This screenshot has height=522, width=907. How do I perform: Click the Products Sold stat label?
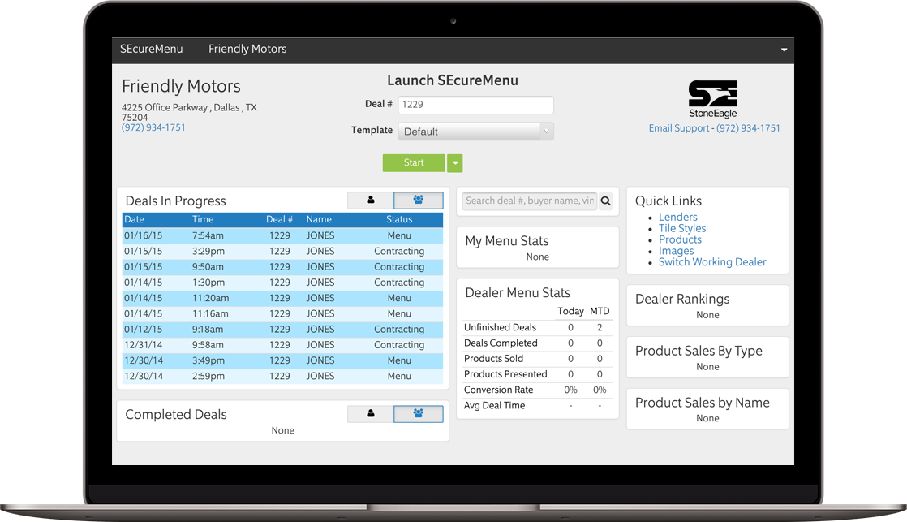click(493, 359)
